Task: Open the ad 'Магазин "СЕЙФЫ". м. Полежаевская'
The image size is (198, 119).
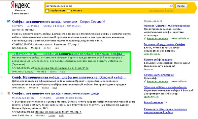Action: [167, 26]
